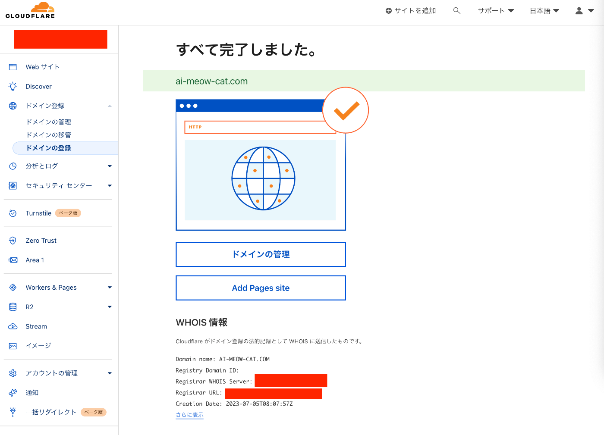Expand the Workers & Pages arrow
Screen dimensions: 604x435
coord(110,288)
